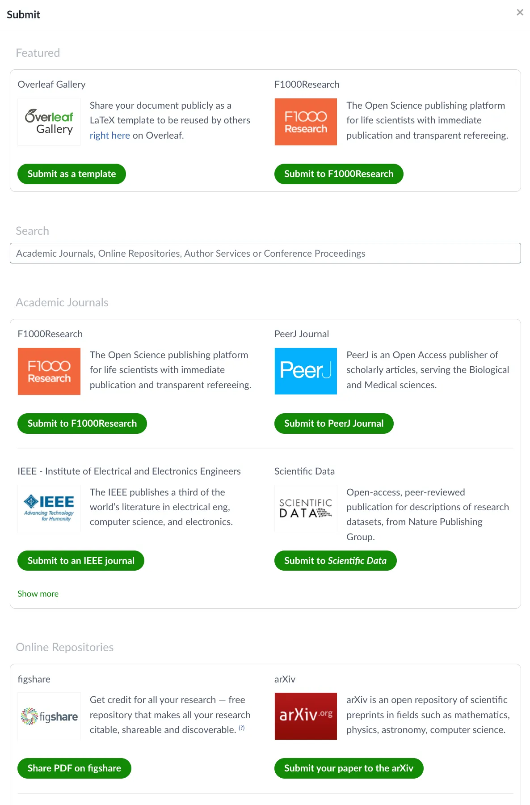Click the arXiv.org logo thumbnail

(x=306, y=716)
